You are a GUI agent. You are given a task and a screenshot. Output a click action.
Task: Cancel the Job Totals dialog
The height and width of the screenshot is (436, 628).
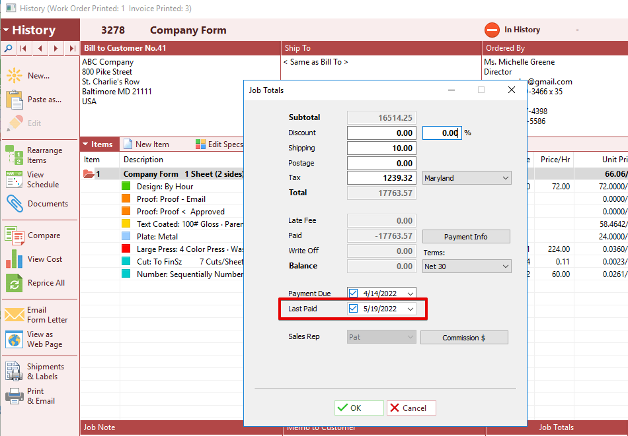coord(411,408)
